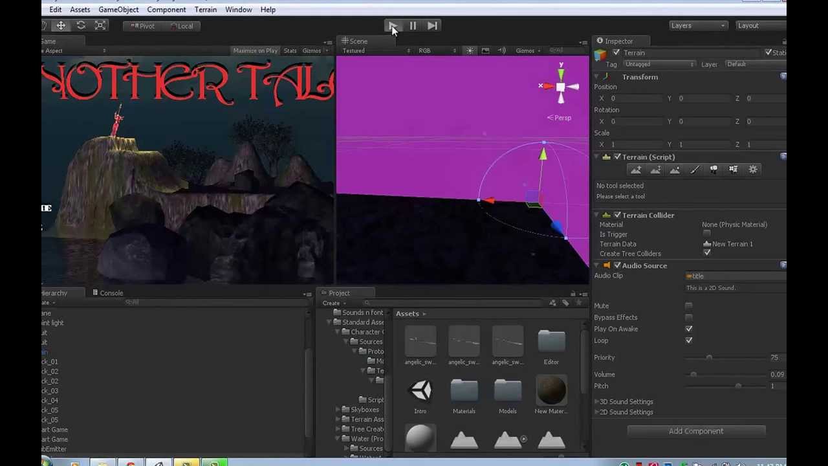Image resolution: width=828 pixels, height=466 pixels.
Task: Select the Move transform tool
Action: 61,26
